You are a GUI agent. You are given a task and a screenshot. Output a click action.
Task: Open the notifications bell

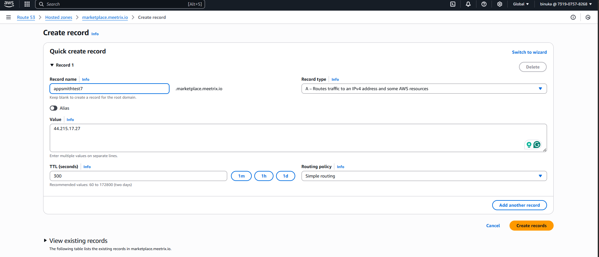[x=468, y=4]
